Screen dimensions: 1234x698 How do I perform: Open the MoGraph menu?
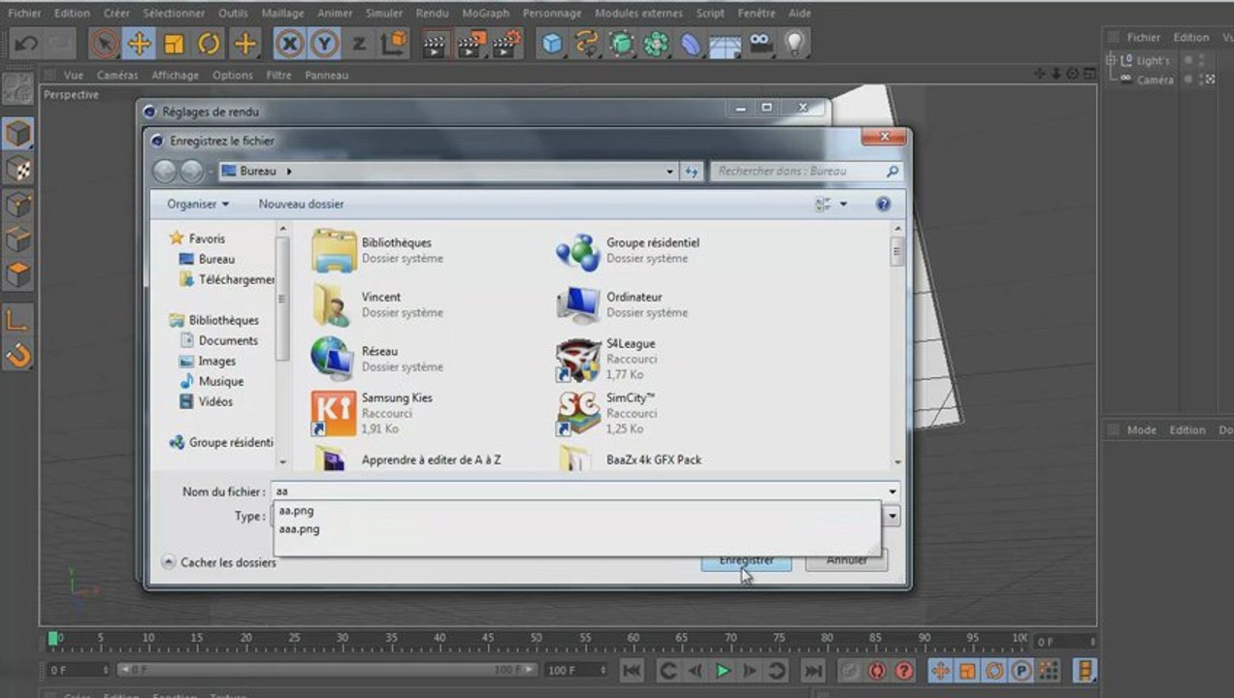(485, 14)
